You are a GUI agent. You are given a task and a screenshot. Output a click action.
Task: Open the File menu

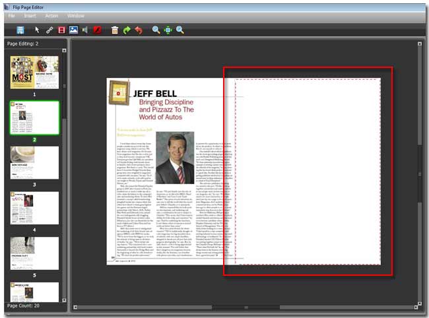11,16
